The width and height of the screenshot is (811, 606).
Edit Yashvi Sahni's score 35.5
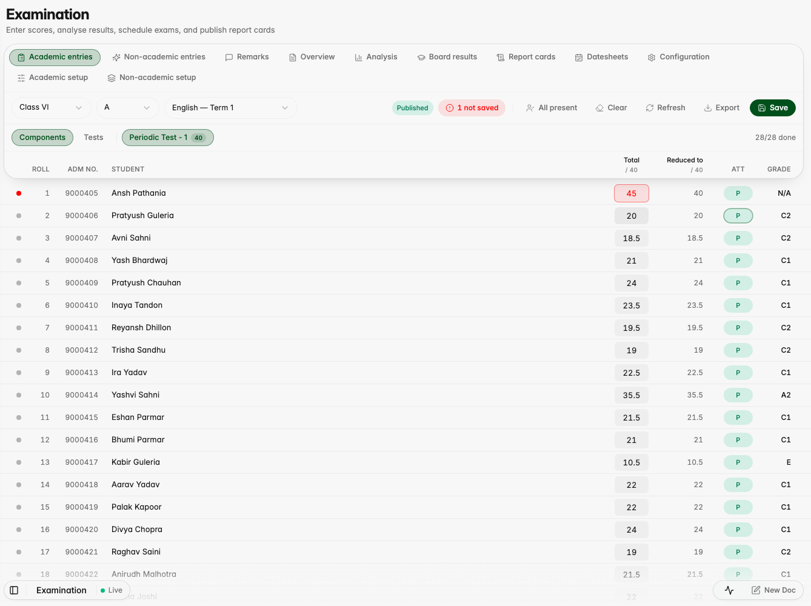pos(632,395)
